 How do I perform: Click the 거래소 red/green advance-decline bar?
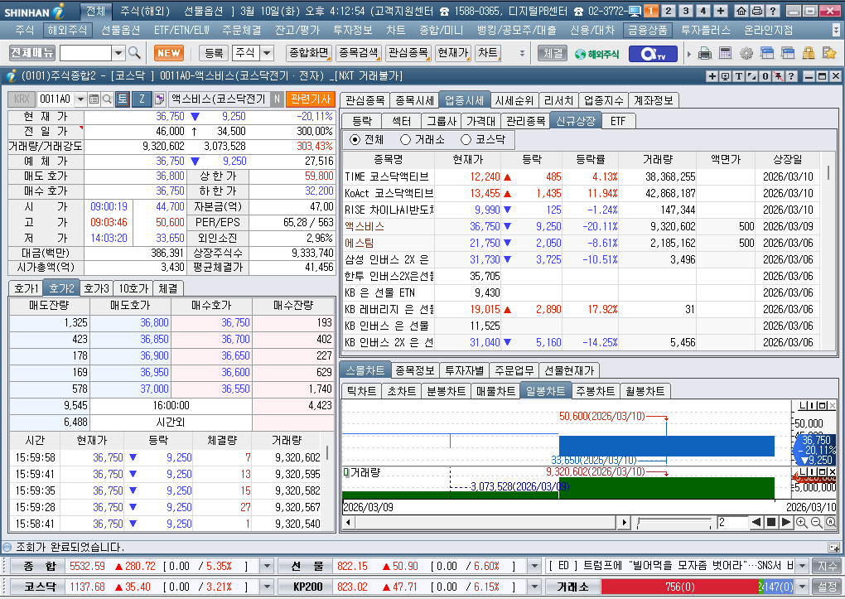click(698, 587)
